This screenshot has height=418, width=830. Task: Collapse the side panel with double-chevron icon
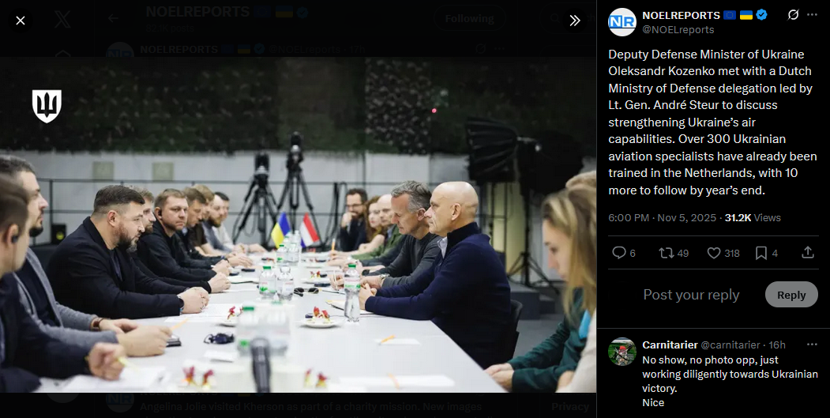coord(575,21)
